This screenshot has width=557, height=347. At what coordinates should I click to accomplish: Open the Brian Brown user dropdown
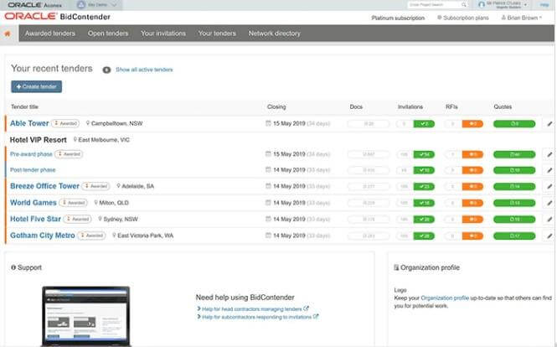(521, 18)
